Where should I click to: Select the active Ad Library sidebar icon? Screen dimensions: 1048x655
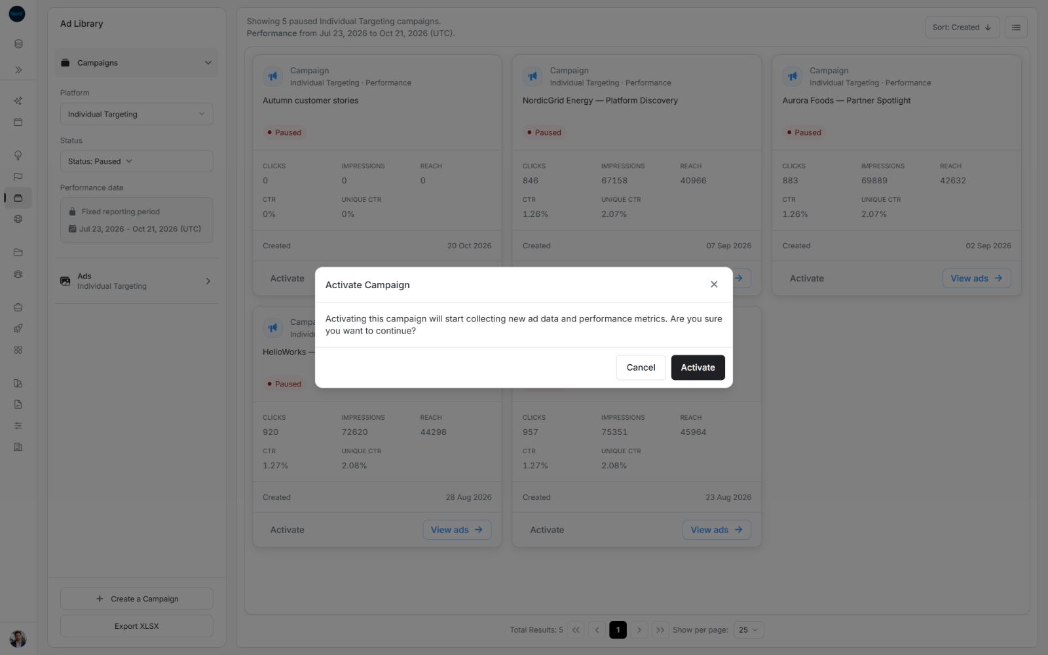click(x=18, y=198)
